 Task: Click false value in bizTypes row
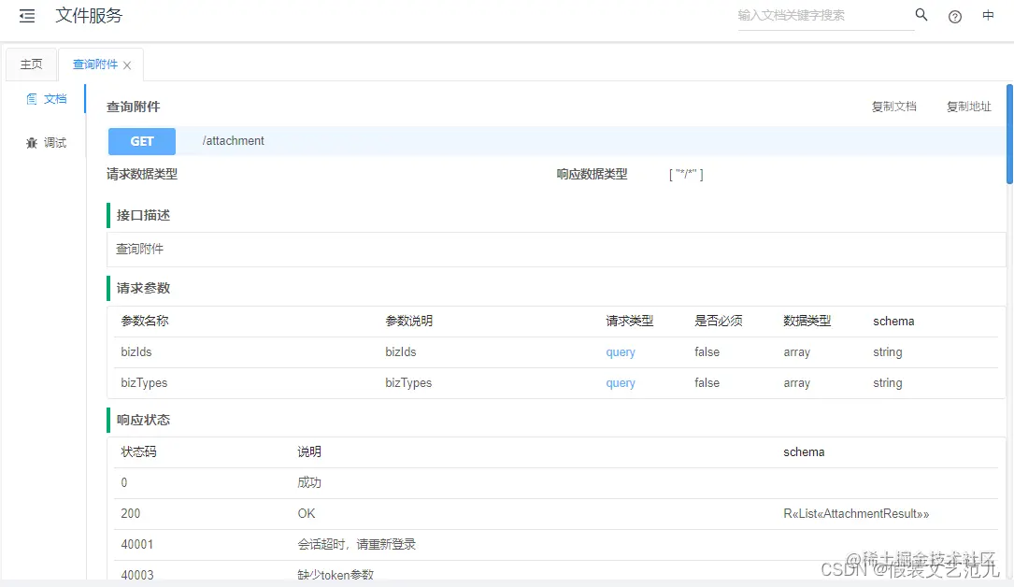[707, 383]
